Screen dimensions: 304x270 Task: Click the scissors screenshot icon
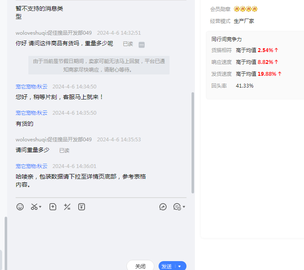point(34,207)
